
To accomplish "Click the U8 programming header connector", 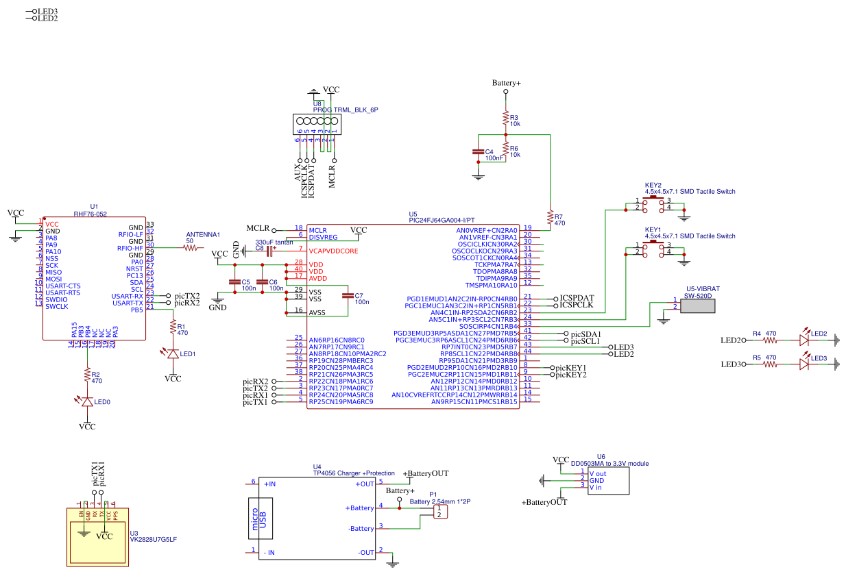I will (315, 124).
